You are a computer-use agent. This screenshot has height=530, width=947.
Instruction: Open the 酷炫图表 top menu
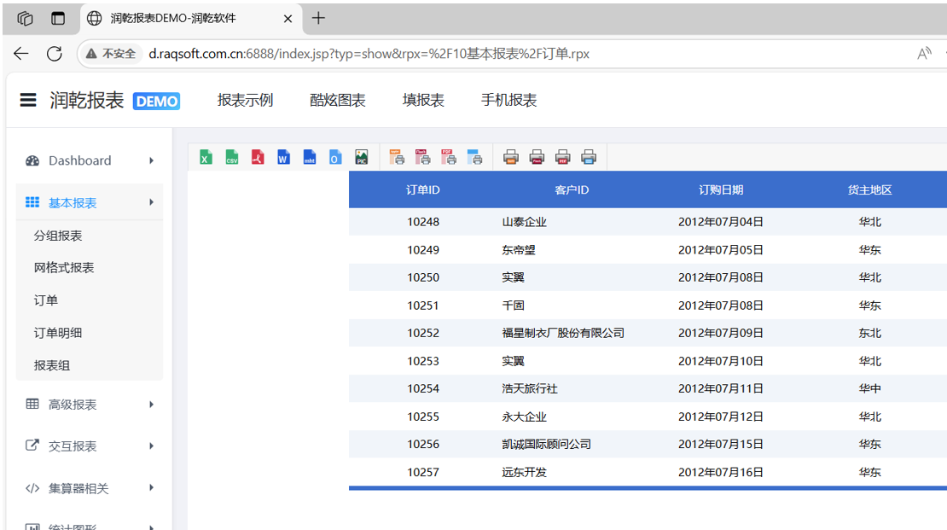tap(337, 101)
